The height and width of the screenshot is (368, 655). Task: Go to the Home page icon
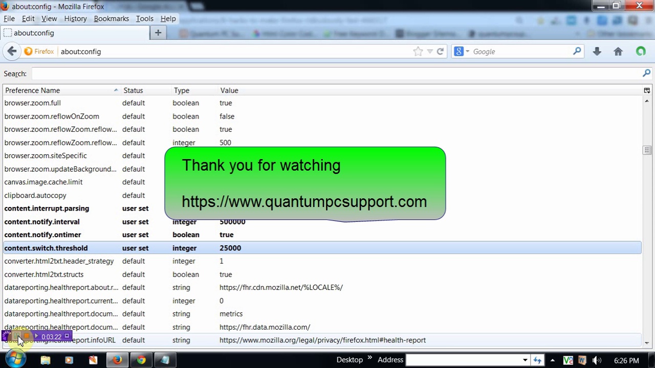point(618,51)
